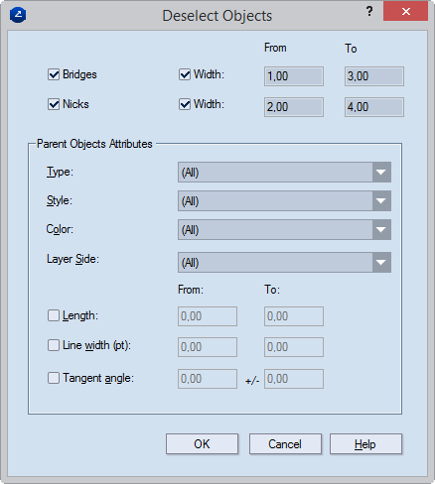
Task: Click the Cancel button
Action: (285, 444)
